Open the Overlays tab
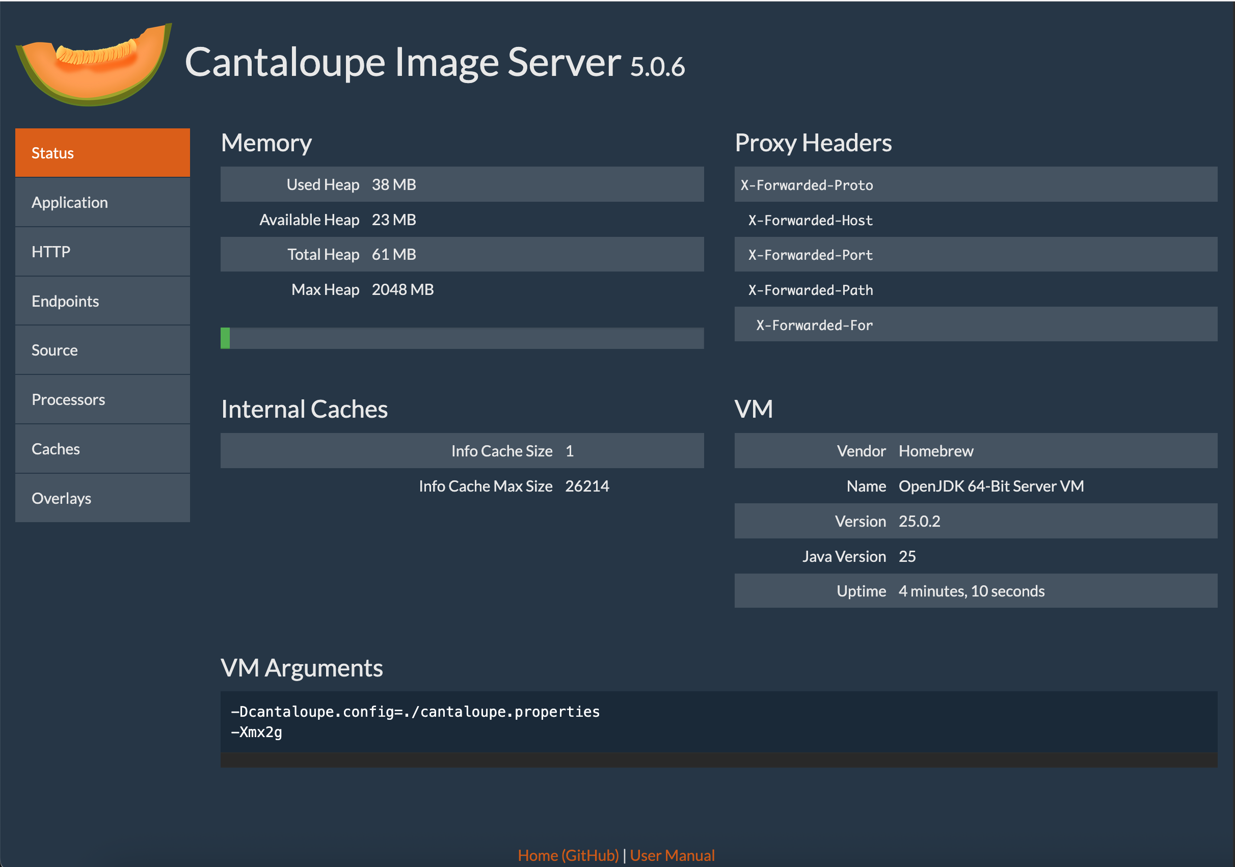The width and height of the screenshot is (1235, 867). [102, 498]
